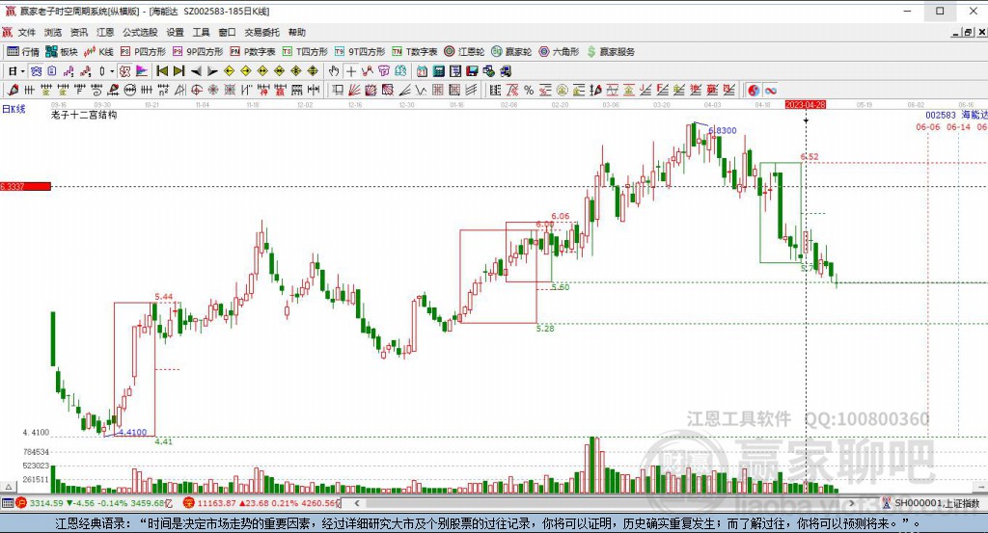Viewport: 988px width, 533px height.
Task: Click the status bar grid icon
Action: tap(8, 503)
